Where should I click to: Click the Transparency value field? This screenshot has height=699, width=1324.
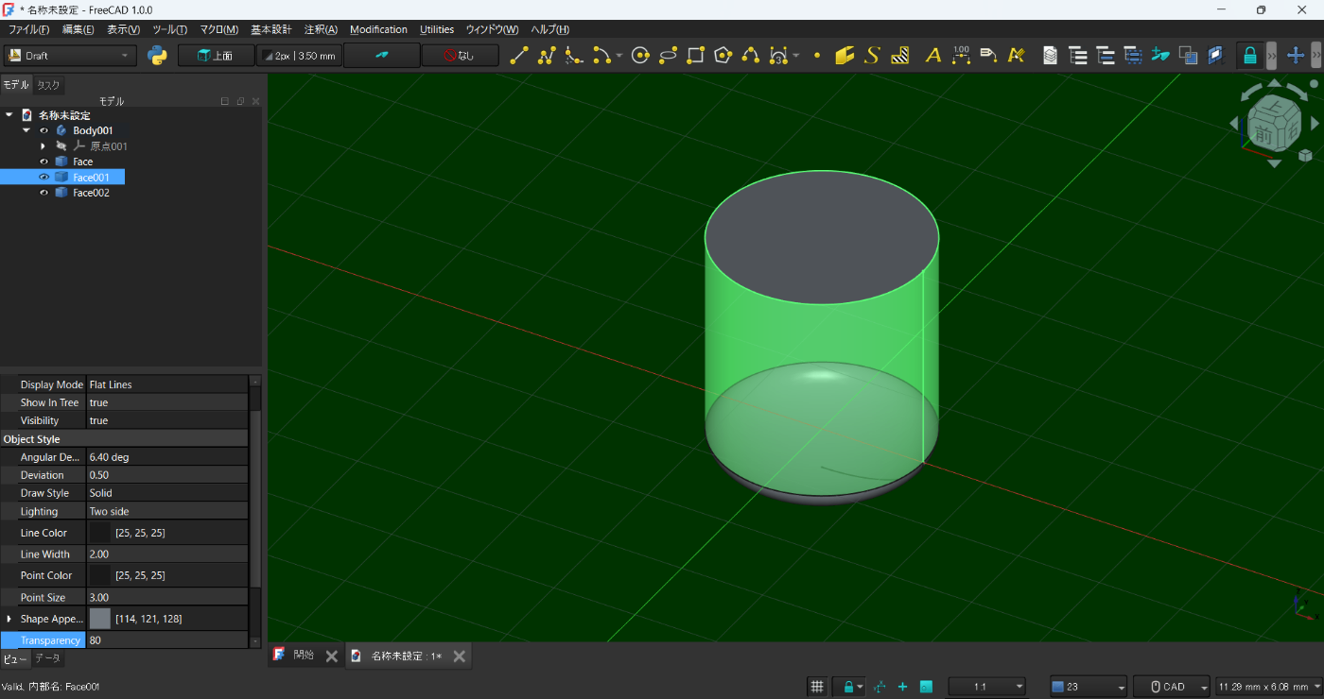point(166,640)
